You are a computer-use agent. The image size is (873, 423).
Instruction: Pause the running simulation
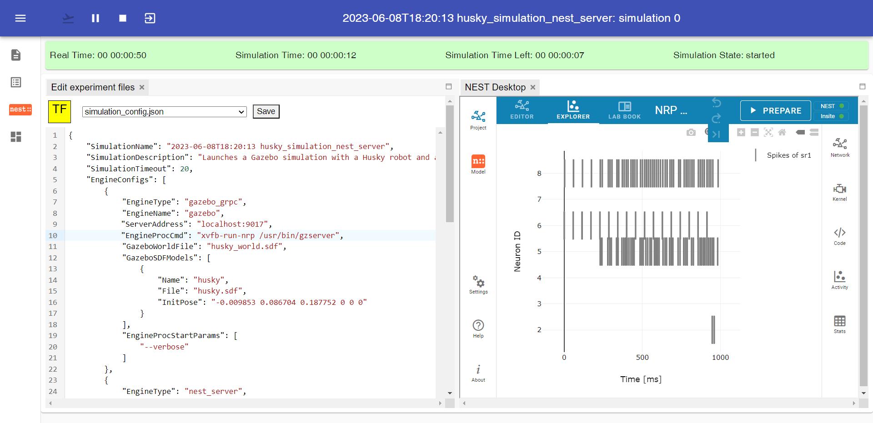[x=95, y=18]
